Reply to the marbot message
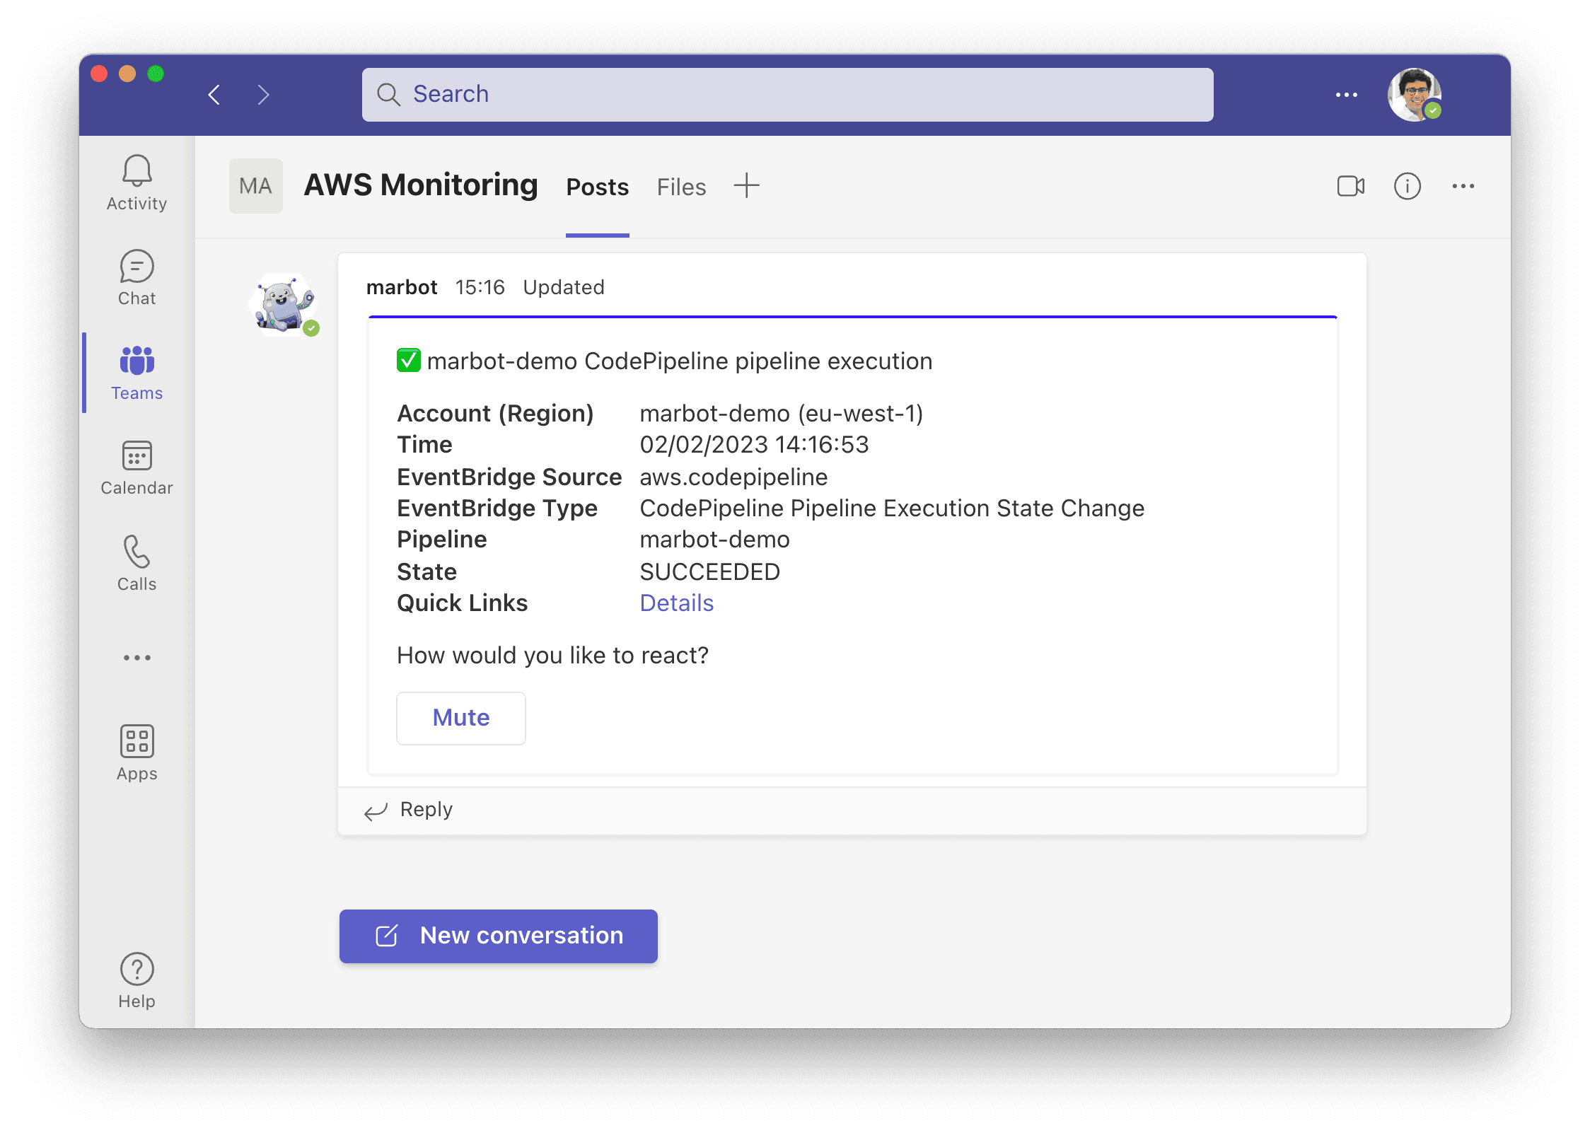This screenshot has width=1590, height=1133. (x=408, y=810)
